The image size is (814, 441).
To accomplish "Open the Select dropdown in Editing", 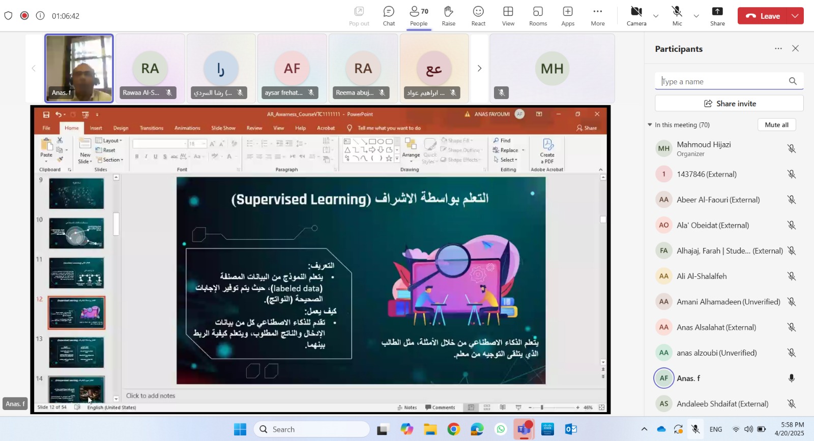I will (x=505, y=160).
